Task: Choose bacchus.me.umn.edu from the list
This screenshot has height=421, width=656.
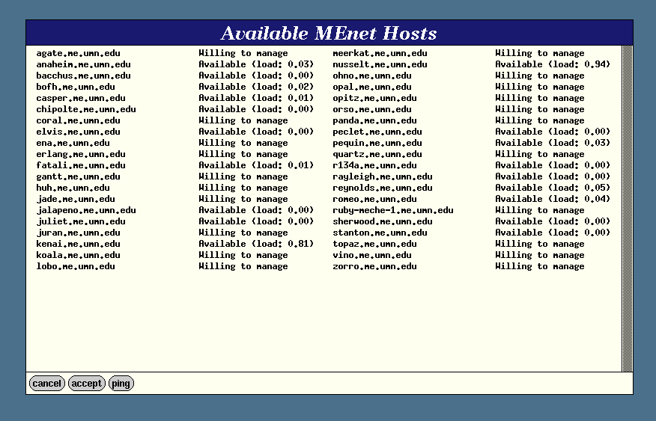Action: [x=83, y=76]
